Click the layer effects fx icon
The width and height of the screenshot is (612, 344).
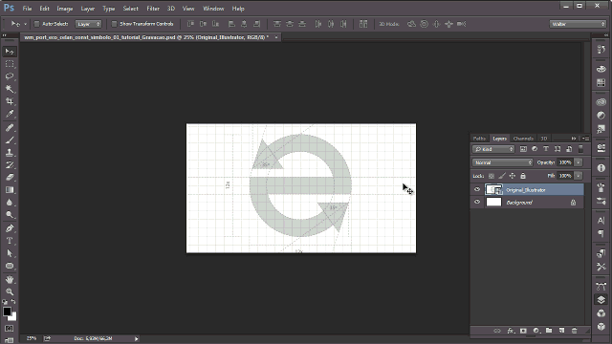[510, 331]
